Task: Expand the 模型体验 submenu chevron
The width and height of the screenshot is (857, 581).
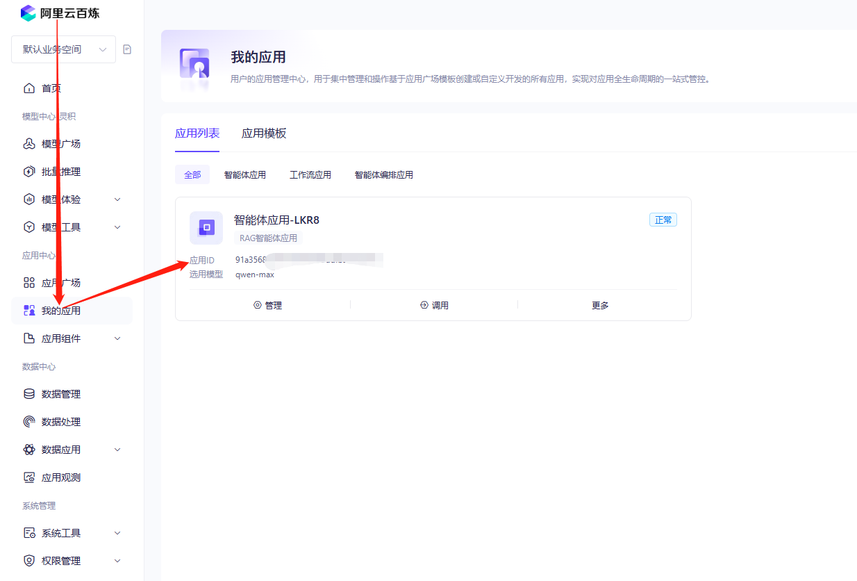Action: pyautogui.click(x=117, y=199)
